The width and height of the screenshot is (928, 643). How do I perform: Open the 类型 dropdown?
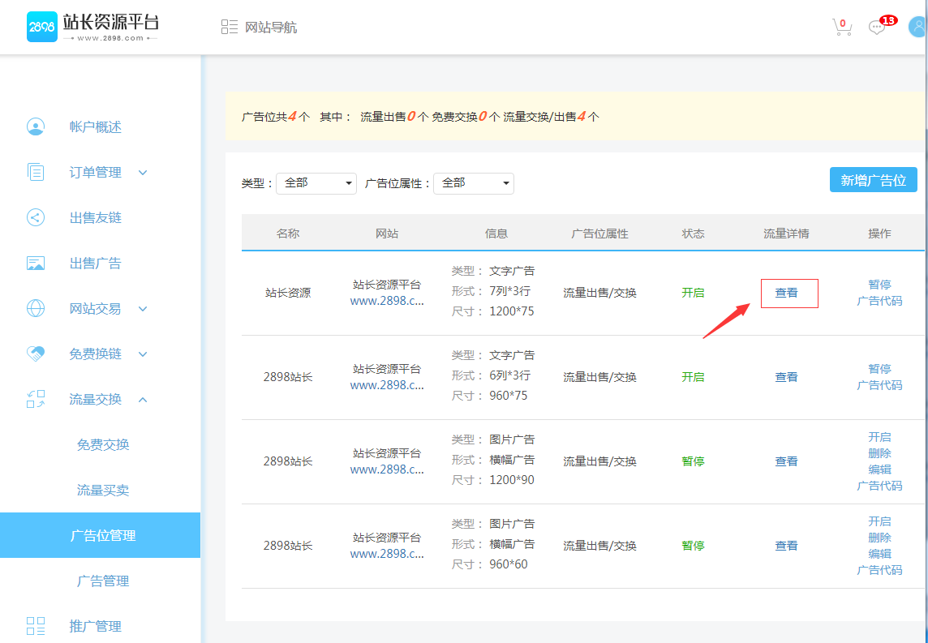(316, 183)
